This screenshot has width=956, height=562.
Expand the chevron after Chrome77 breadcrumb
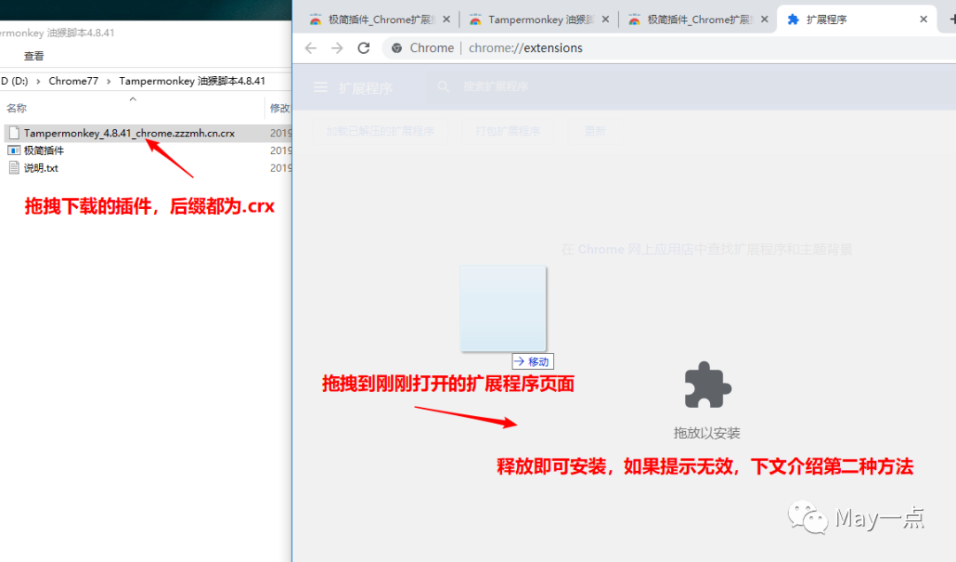pyautogui.click(x=109, y=81)
